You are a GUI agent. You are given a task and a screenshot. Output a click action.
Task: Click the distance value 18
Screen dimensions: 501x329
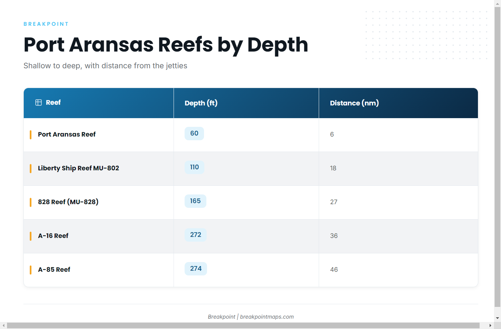click(x=333, y=168)
